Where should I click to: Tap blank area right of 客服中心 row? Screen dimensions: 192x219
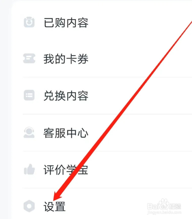pyautogui.click(x=140, y=133)
